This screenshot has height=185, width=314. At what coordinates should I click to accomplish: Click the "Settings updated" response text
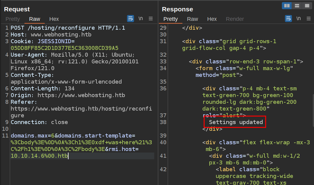(236, 122)
